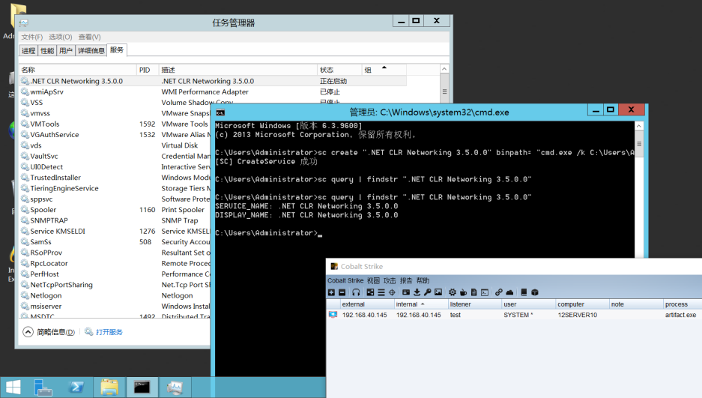Open the 查看(V) menu in Task Manager
702x398 pixels.
pos(90,37)
